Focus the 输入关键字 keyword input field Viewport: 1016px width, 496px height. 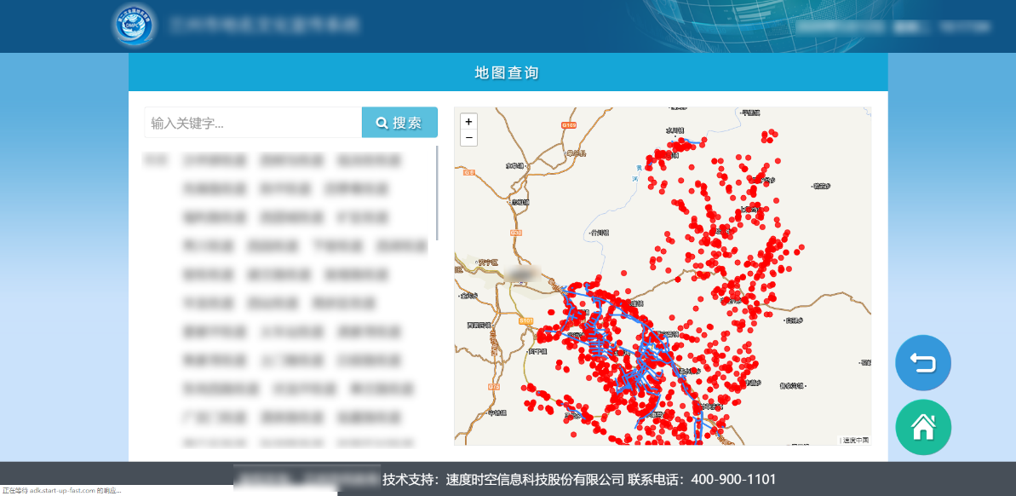pos(253,123)
